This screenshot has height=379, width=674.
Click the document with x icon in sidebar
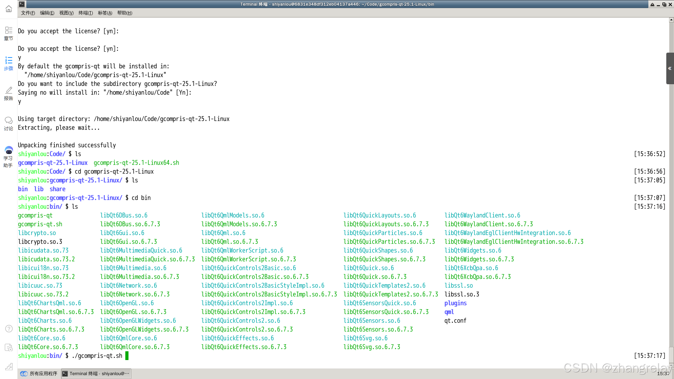point(9,347)
